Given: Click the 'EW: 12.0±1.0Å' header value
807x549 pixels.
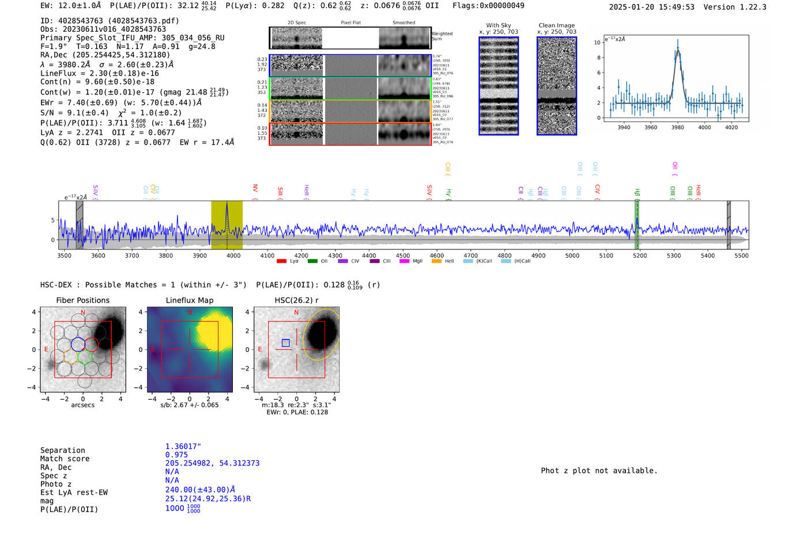Looking at the screenshot, I should pyautogui.click(x=70, y=6).
